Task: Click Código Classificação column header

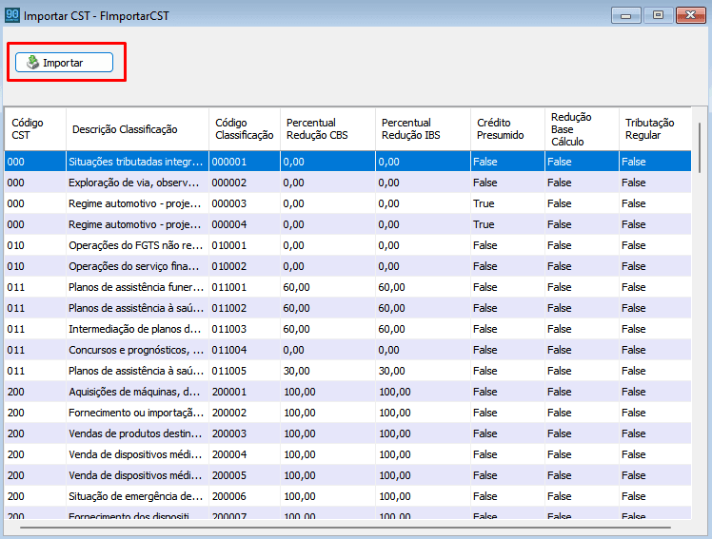Action: [x=245, y=129]
